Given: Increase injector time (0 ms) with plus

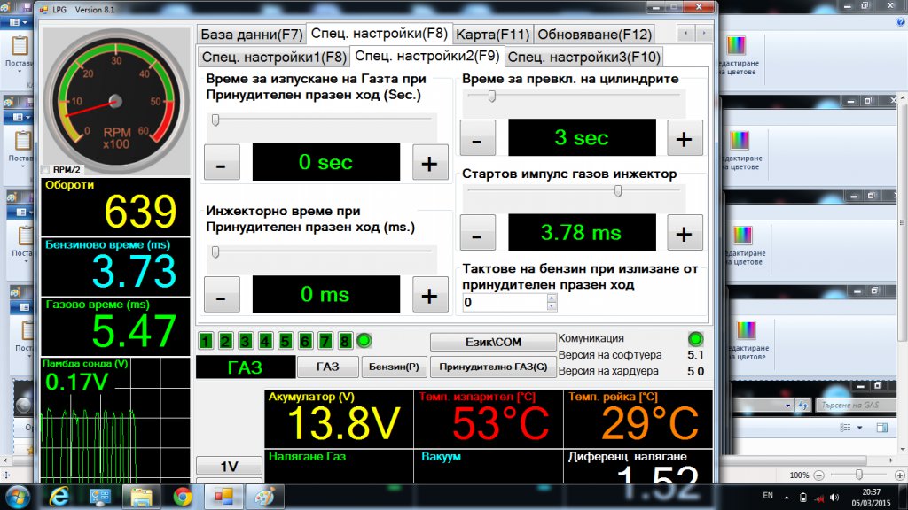Looking at the screenshot, I should tap(430, 295).
